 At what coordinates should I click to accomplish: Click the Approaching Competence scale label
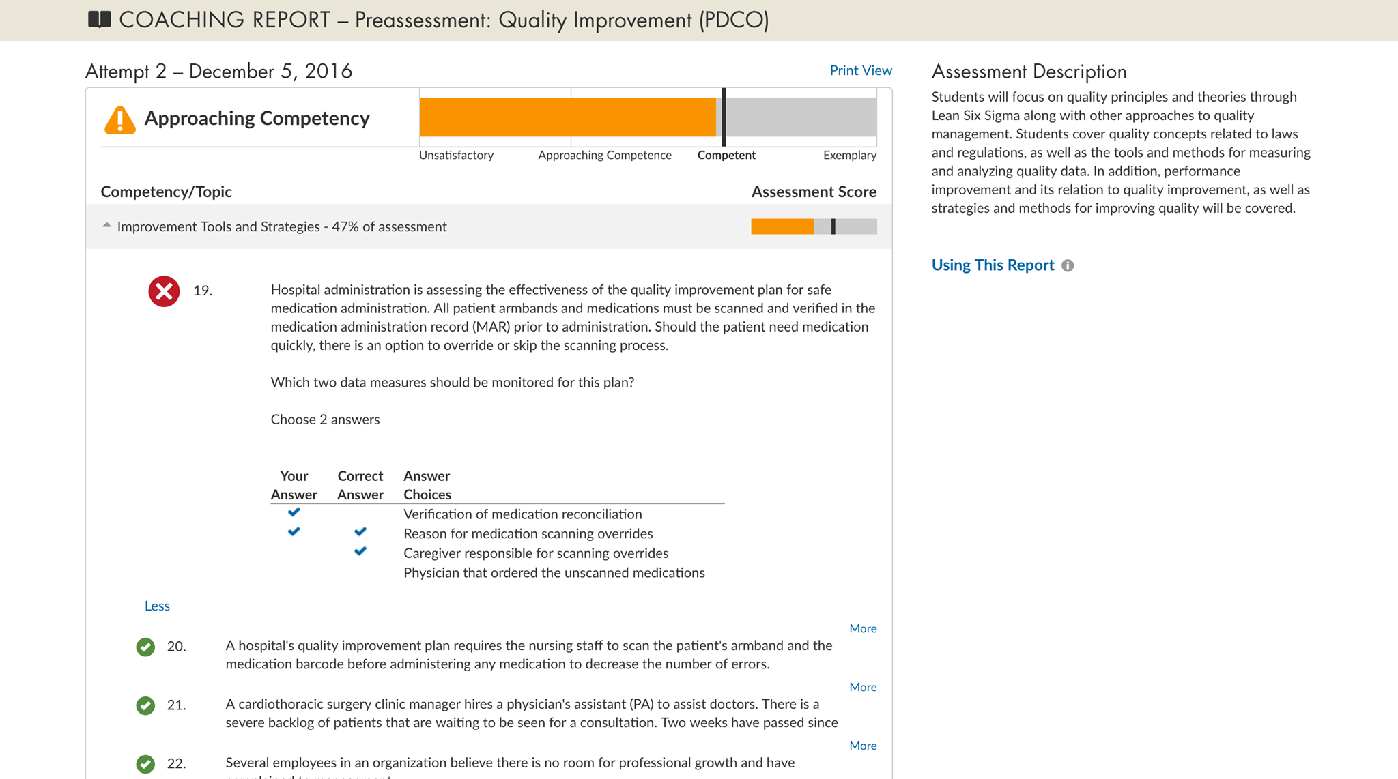[605, 155]
